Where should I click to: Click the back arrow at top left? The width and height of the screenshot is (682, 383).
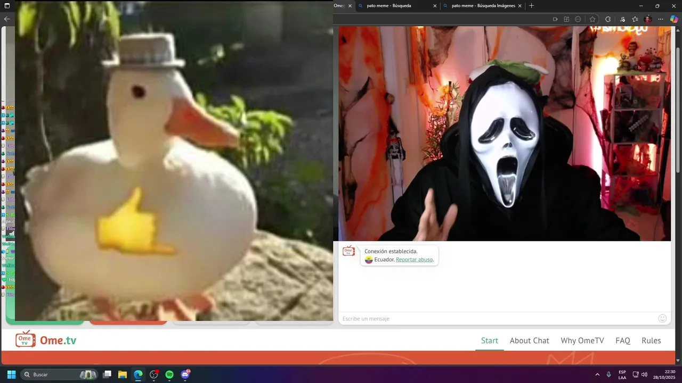click(7, 19)
